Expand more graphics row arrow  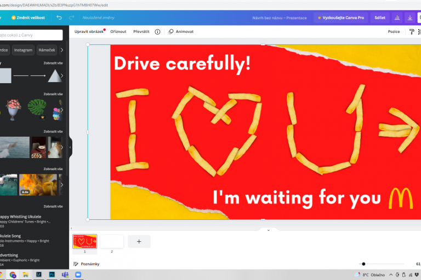coord(62,110)
